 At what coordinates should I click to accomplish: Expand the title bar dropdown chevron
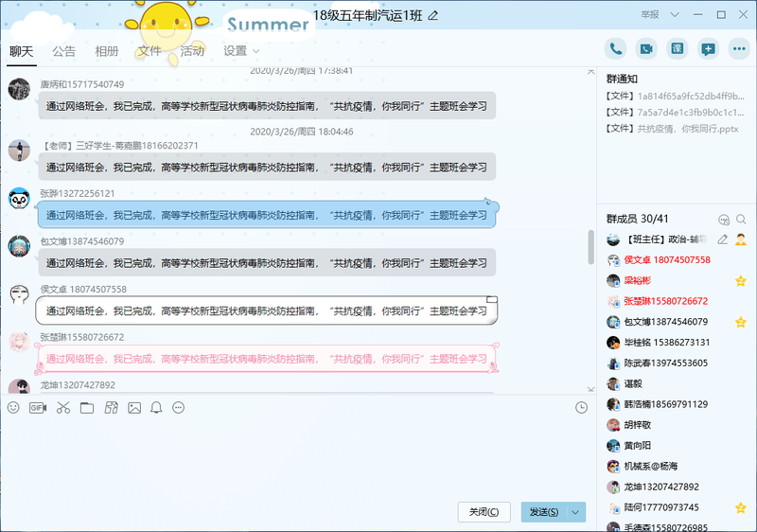coord(677,15)
